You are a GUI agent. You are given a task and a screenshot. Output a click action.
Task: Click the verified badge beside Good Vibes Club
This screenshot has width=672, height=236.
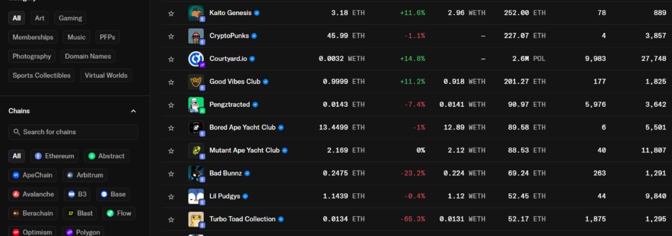click(x=266, y=82)
